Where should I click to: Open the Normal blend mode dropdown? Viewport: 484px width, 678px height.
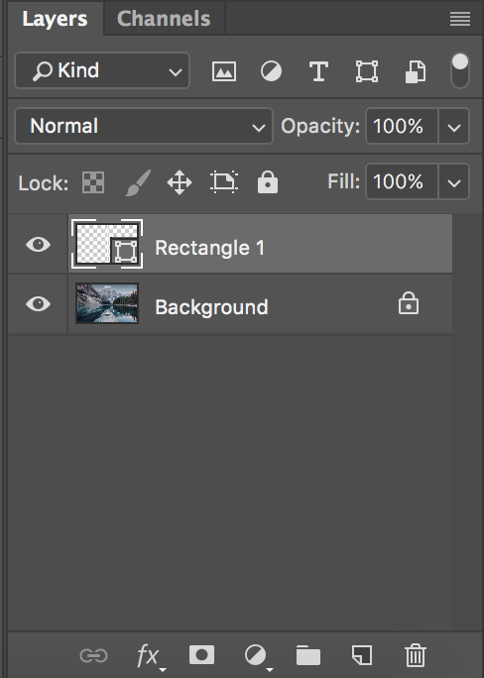click(144, 126)
